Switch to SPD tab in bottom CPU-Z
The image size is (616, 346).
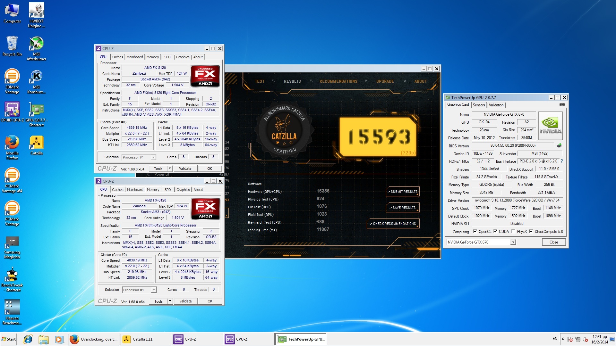168,190
